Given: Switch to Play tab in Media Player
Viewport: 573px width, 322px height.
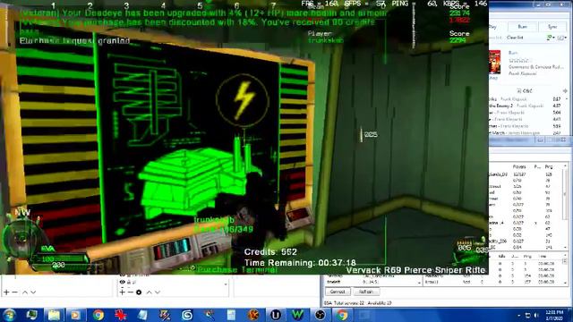Looking at the screenshot, I should coord(493,27).
